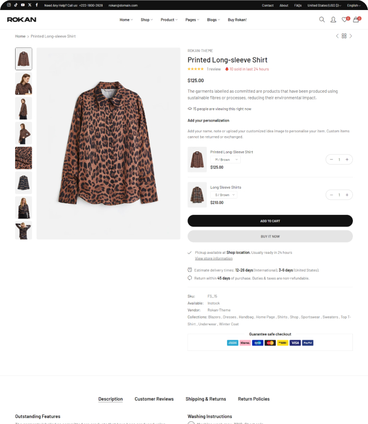The width and height of the screenshot is (368, 424).
Task: Switch to the Customer Reviews tab
Action: pos(154,399)
